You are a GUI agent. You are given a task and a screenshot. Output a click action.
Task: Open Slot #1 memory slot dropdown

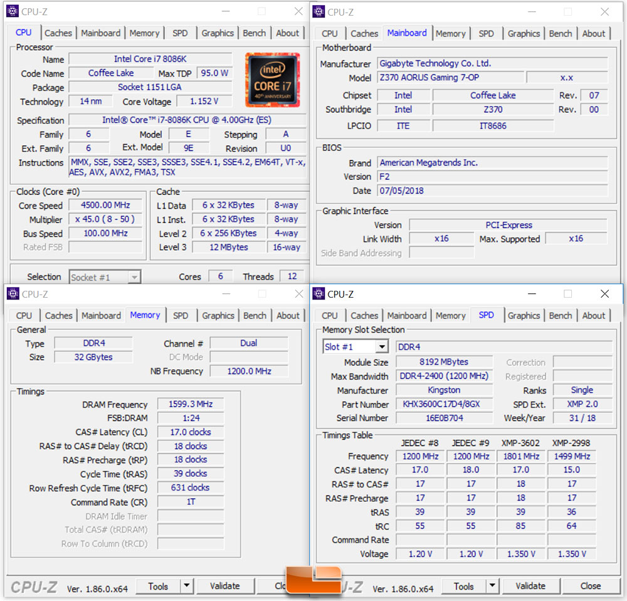[355, 347]
